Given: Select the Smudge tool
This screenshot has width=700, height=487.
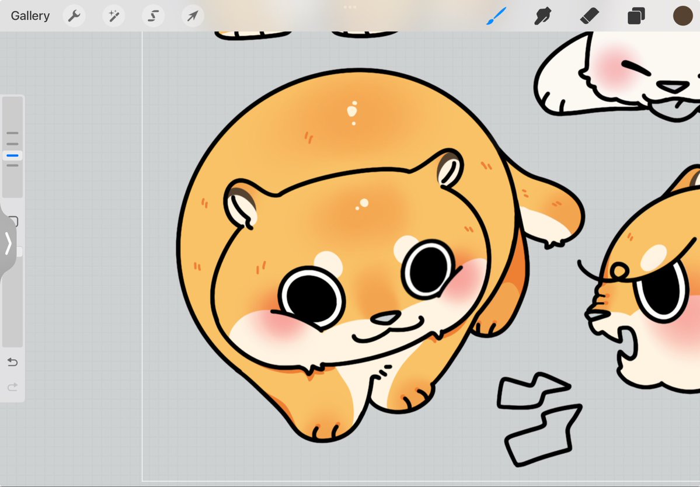Looking at the screenshot, I should tap(542, 16).
